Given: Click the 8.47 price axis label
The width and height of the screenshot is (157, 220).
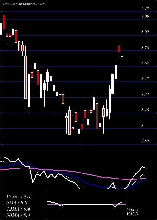Looking at the screenshot, I should (145, 79).
